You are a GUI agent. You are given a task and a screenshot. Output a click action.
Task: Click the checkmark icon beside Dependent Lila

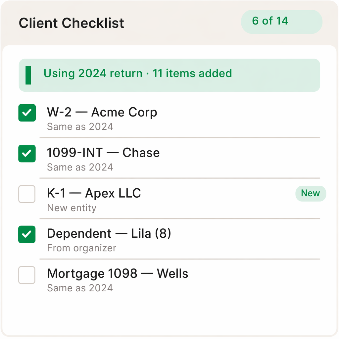click(x=27, y=234)
